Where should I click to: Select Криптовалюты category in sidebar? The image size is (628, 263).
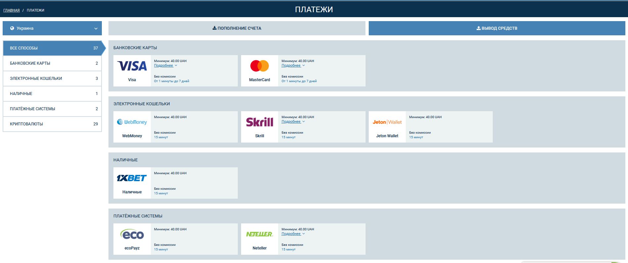(52, 124)
